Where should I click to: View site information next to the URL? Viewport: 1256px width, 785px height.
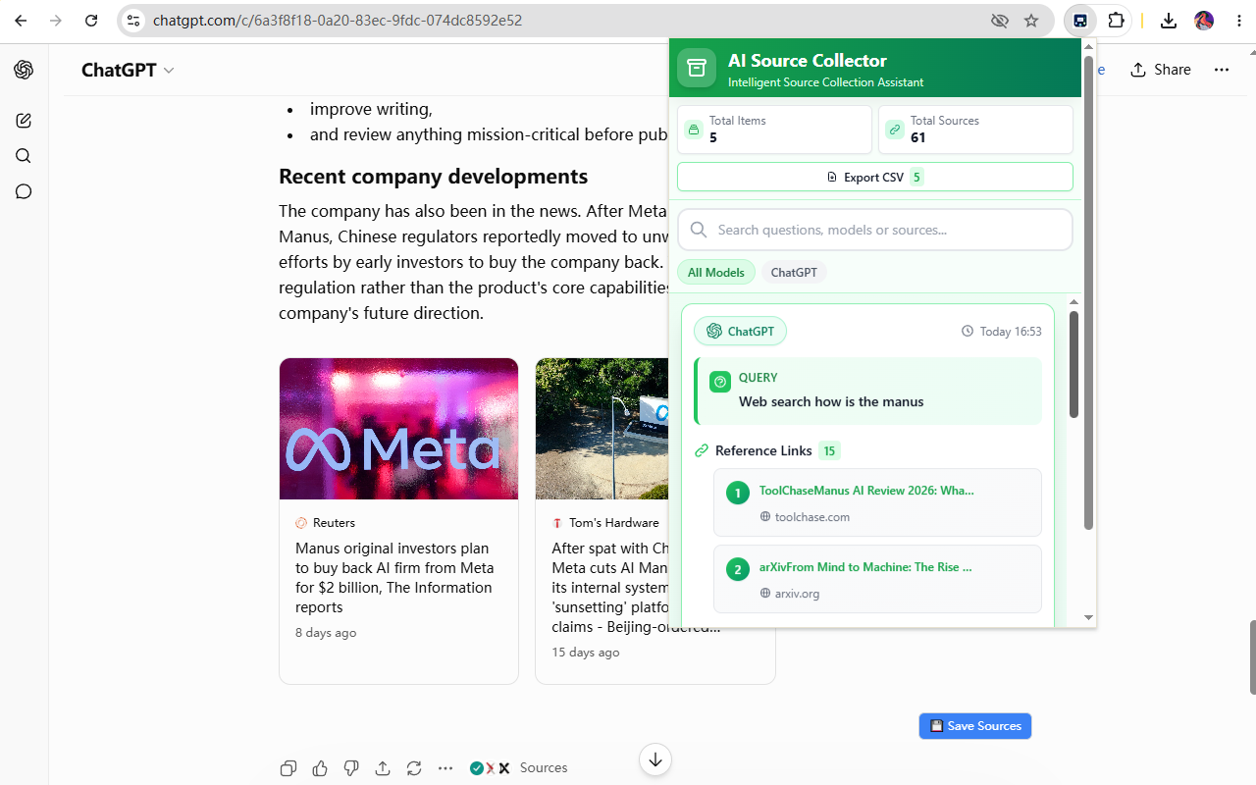click(x=134, y=21)
